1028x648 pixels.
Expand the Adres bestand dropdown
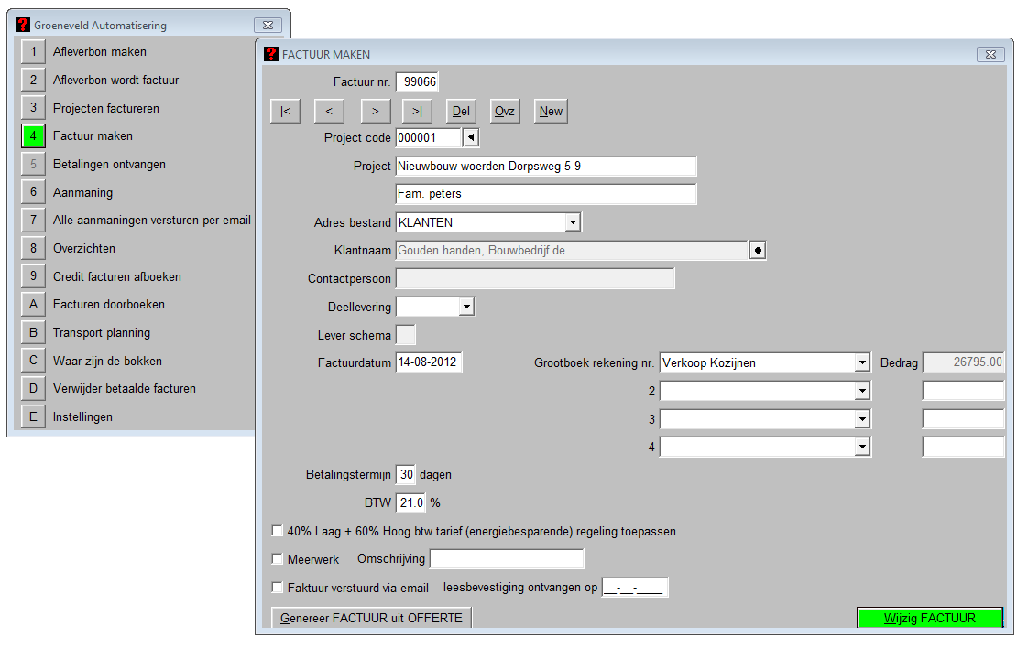pos(573,222)
